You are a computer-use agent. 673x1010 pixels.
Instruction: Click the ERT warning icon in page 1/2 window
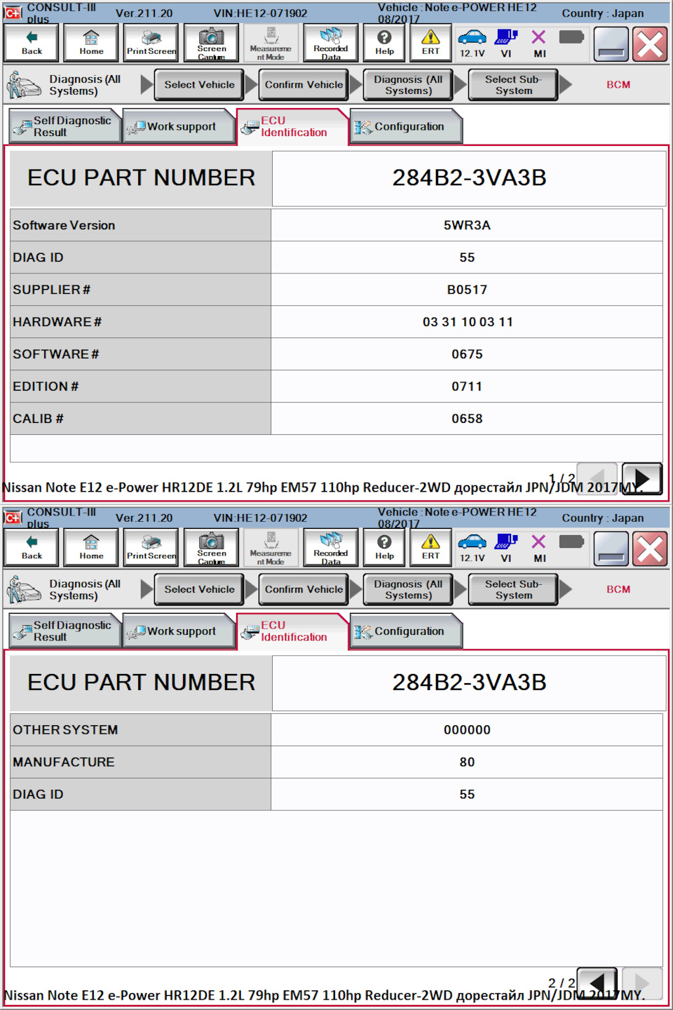[x=430, y=43]
